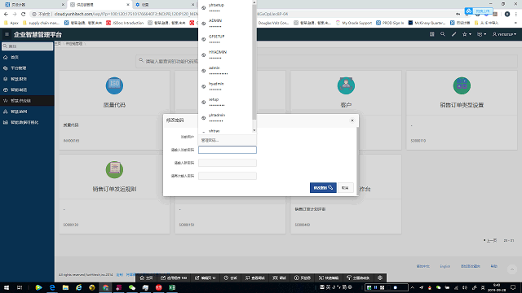Click theme roller button in developer toolbar
The height and width of the screenshot is (293, 522).
point(358,278)
